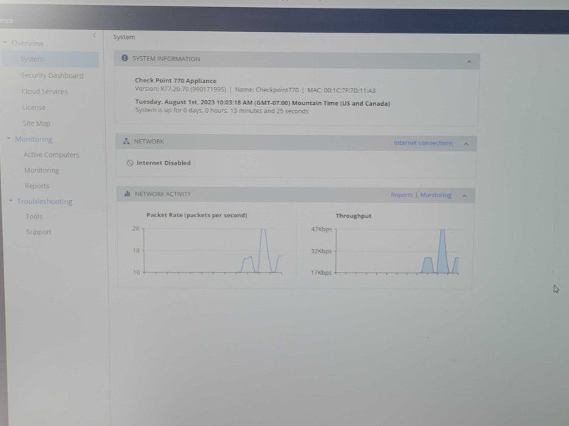Collapse the System Information panel
Viewport: 569px width, 426px height.
point(469,62)
